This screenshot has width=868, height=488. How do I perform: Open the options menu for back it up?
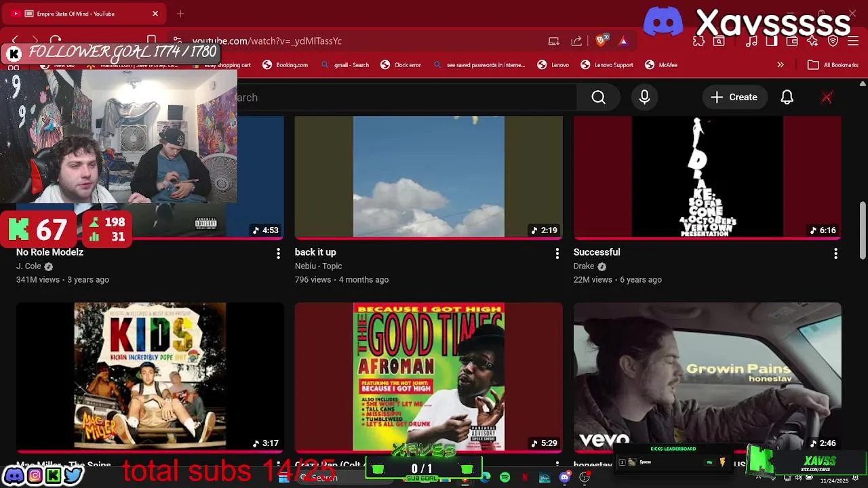pos(557,253)
